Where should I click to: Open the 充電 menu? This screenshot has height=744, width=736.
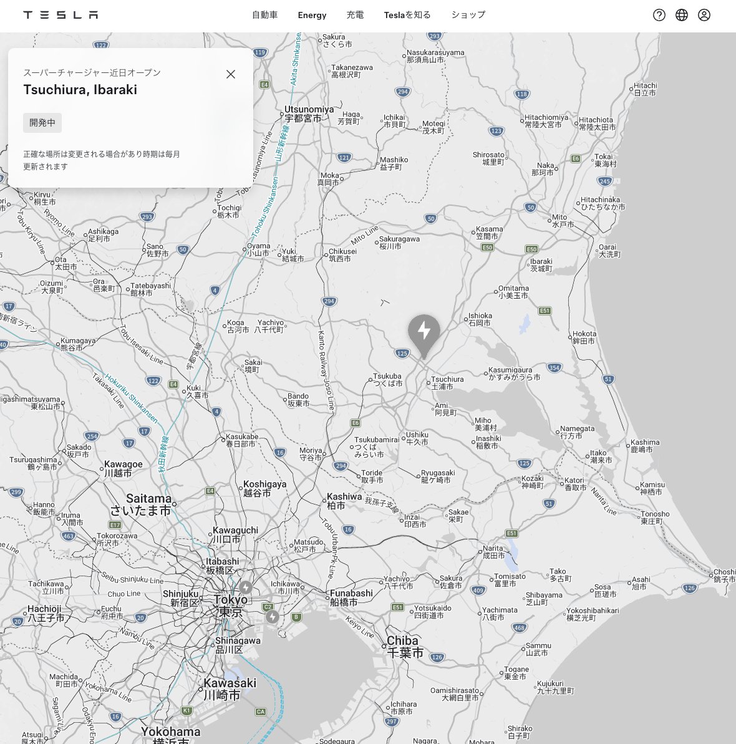(355, 15)
